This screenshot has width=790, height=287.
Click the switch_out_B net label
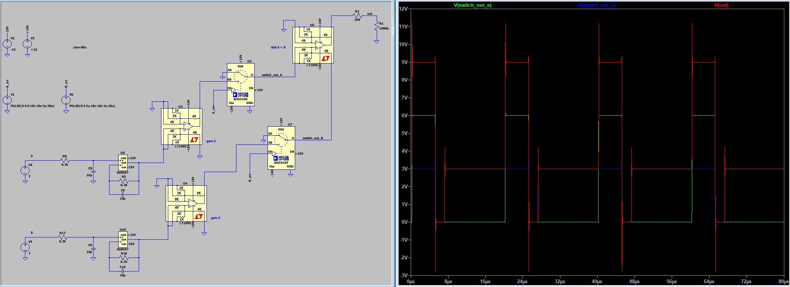coord(313,138)
